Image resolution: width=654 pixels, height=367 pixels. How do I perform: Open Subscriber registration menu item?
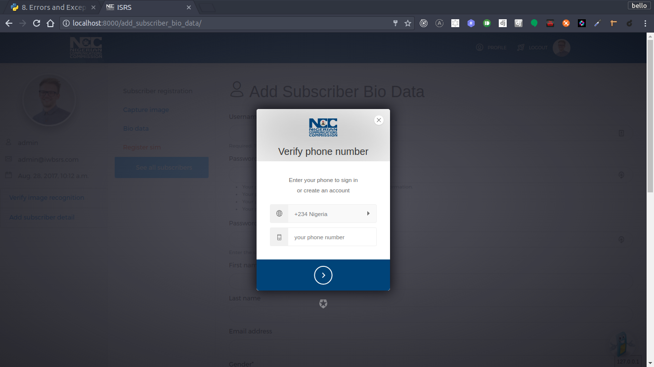[158, 91]
